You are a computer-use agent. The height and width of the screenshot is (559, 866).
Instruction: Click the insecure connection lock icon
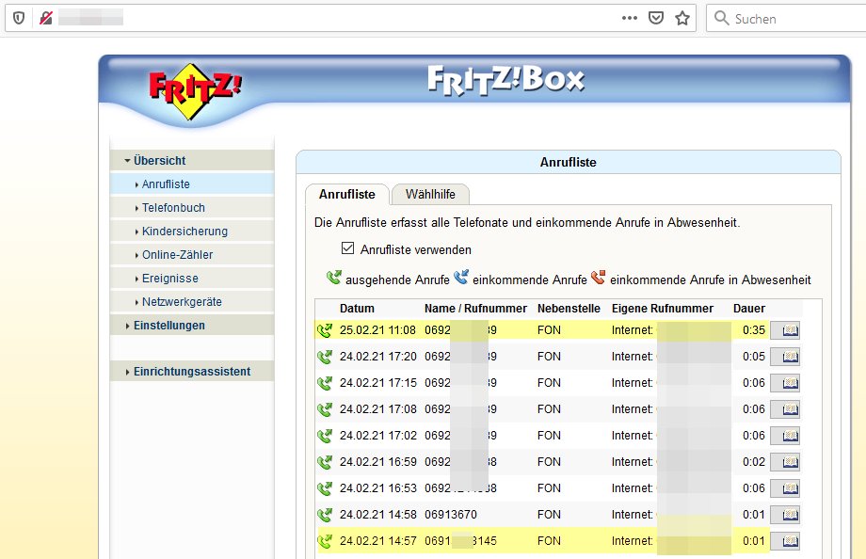tap(45, 18)
